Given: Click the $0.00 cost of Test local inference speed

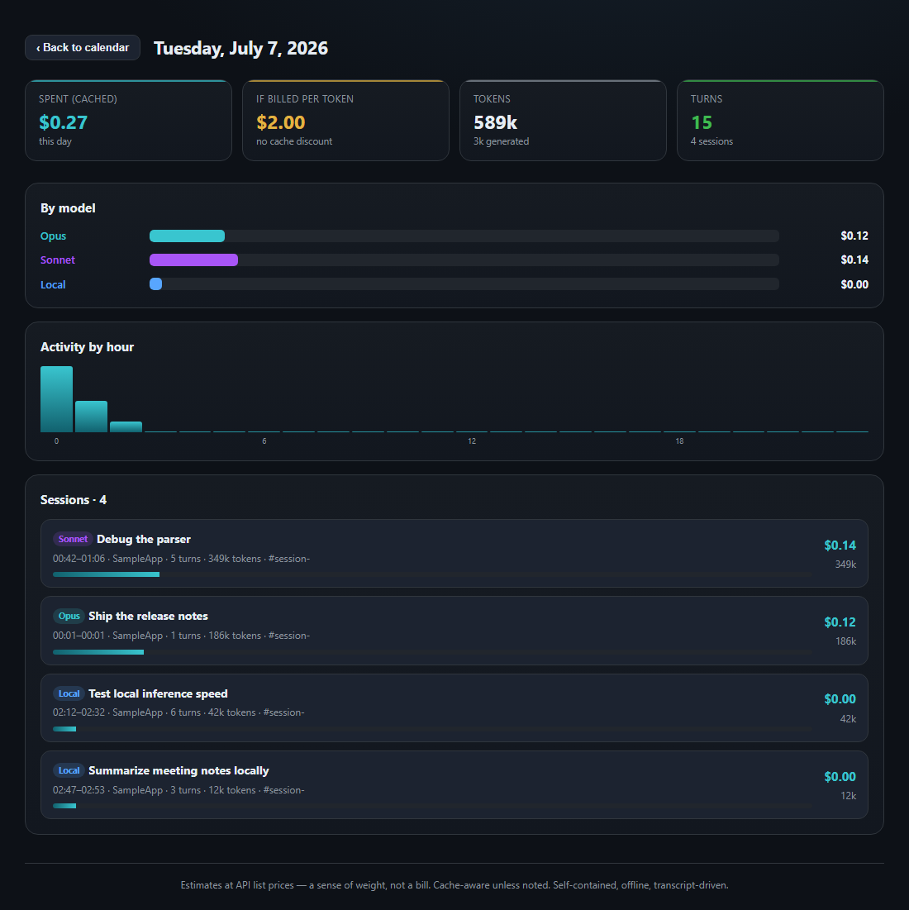Looking at the screenshot, I should click(x=840, y=698).
